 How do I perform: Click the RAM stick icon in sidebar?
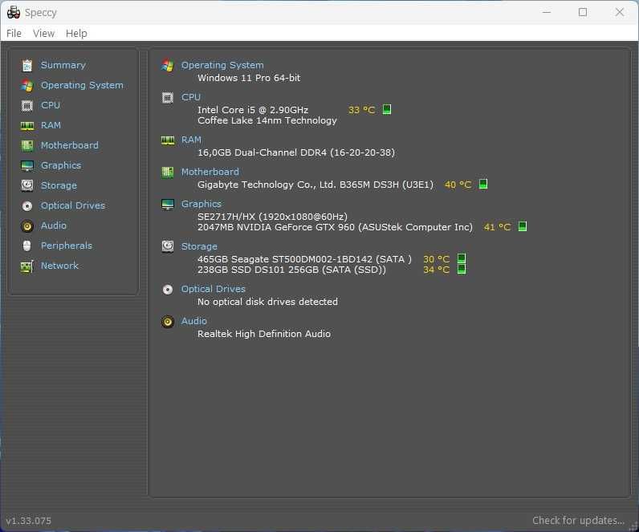[x=27, y=126]
